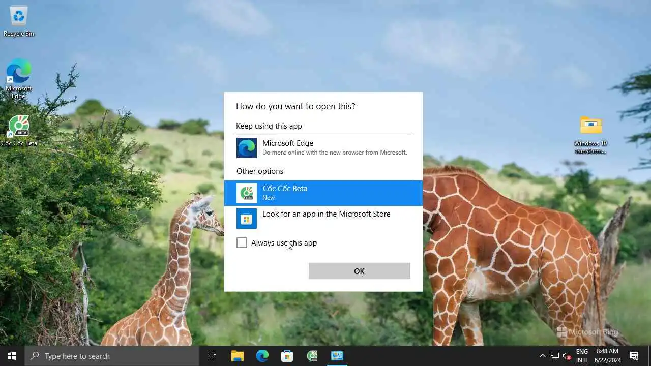
Task: Show hidden system tray icons
Action: tap(542, 356)
